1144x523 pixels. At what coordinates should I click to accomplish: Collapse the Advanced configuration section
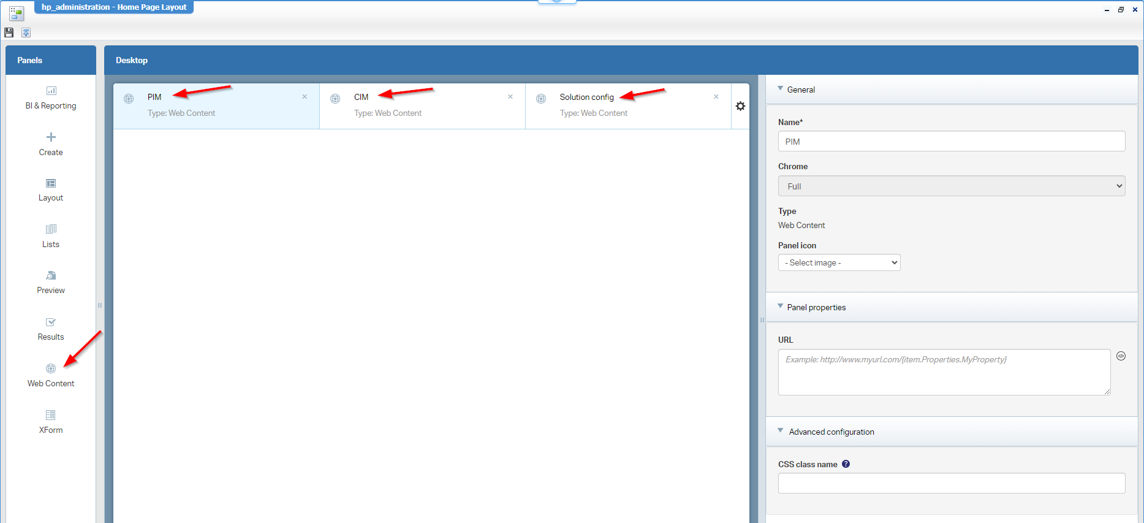tap(781, 431)
